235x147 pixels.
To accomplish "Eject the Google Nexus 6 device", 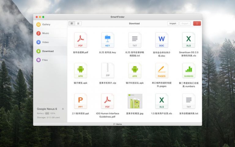I will [63, 109].
